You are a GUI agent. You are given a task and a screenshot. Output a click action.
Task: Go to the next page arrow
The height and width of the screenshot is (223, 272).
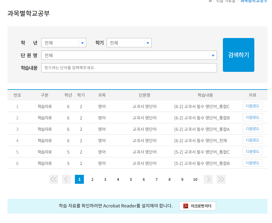pyautogui.click(x=208, y=179)
